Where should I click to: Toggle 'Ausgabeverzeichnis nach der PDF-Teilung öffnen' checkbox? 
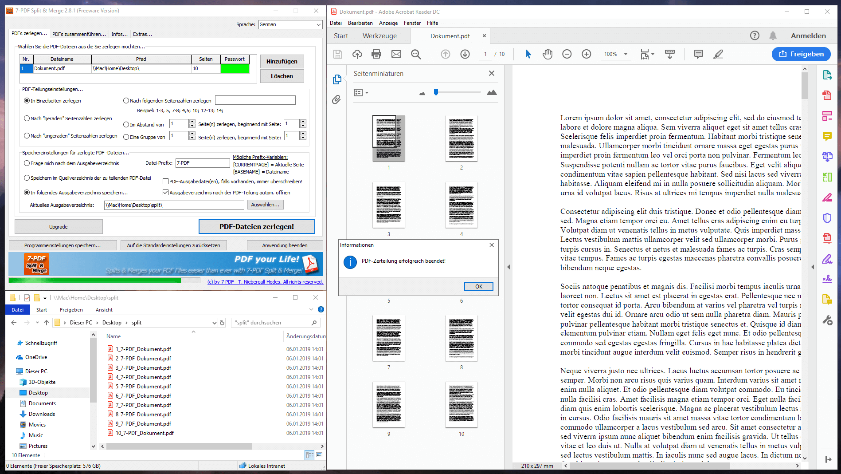click(165, 193)
